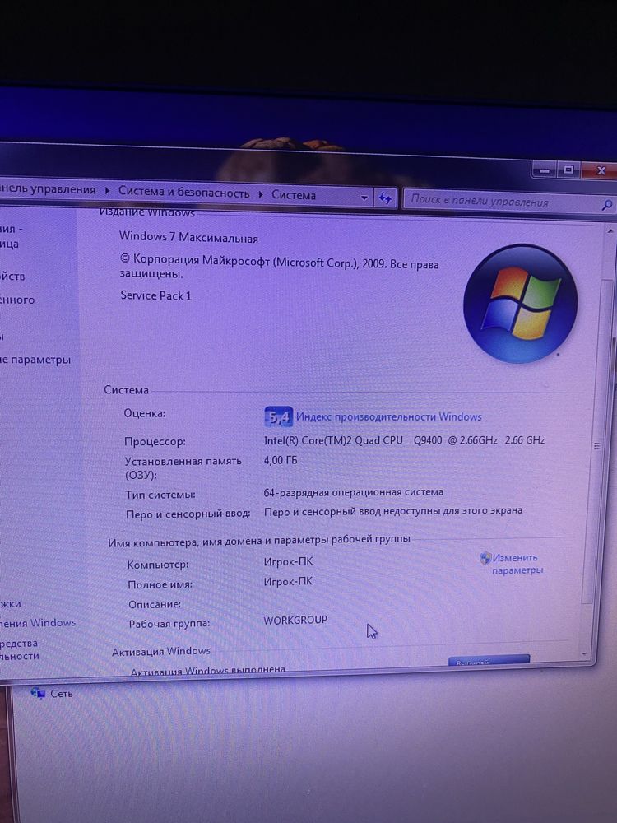This screenshot has width=617, height=823.
Task: Click the processor value Intel Core2 Quad Q9400
Action: (404, 440)
